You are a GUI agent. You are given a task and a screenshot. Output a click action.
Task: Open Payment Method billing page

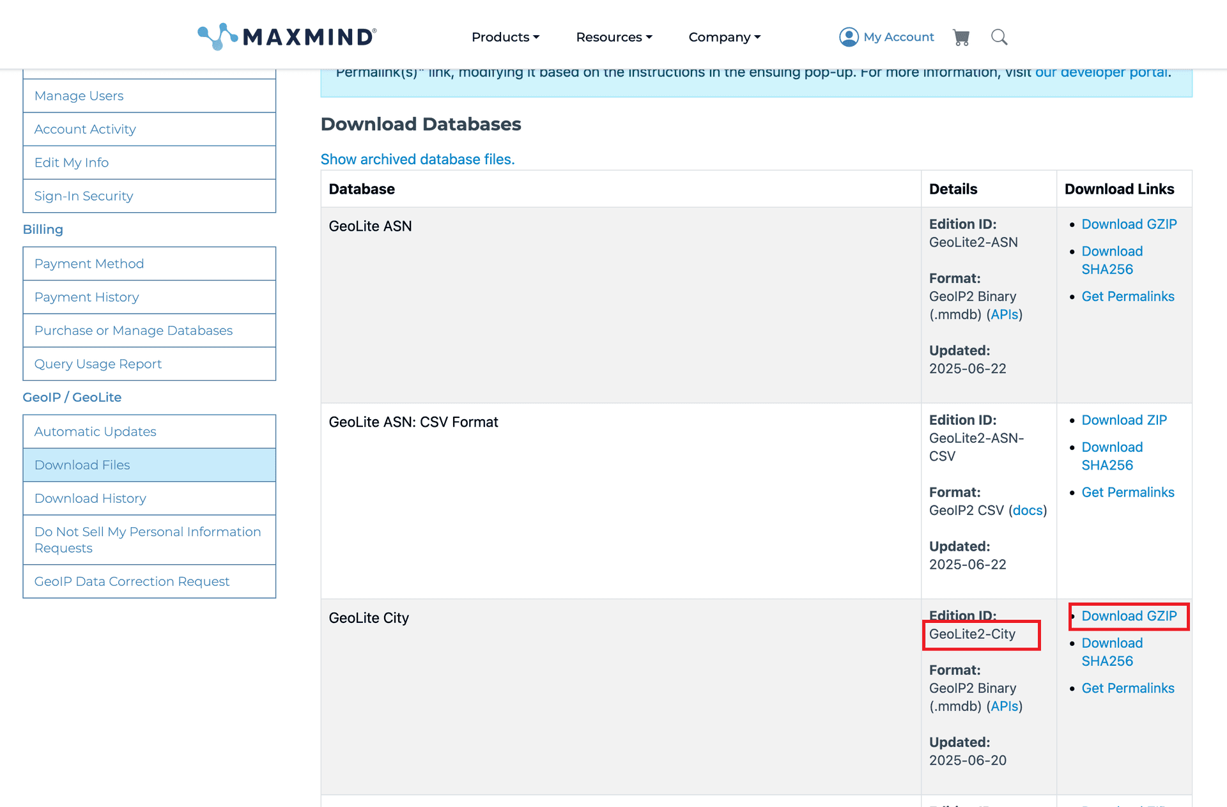(x=89, y=264)
